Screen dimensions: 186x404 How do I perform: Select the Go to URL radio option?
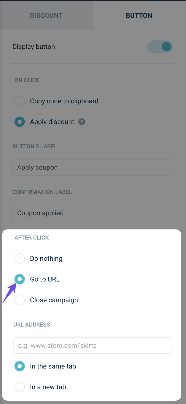click(x=20, y=279)
